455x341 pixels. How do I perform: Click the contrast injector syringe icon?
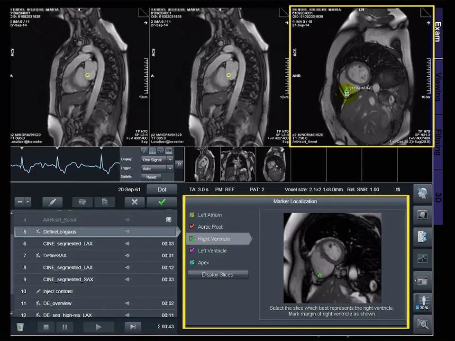pos(52,202)
